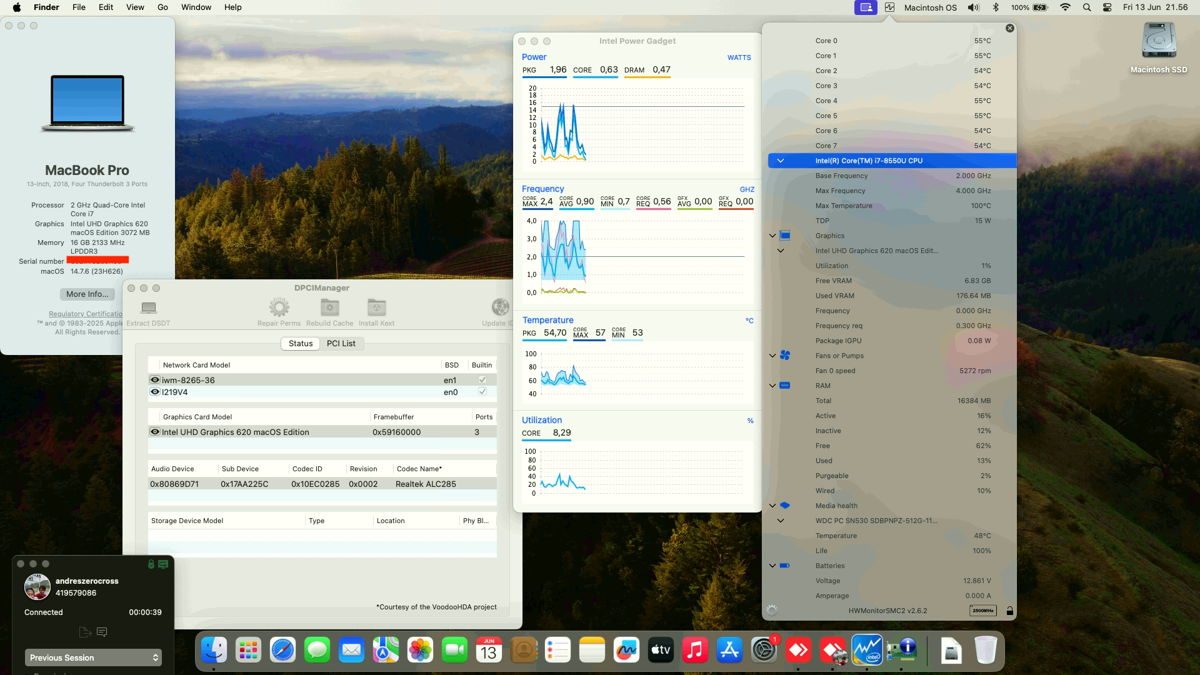Uncheck the Builtin checkbox for iwm-8265-36

482,379
